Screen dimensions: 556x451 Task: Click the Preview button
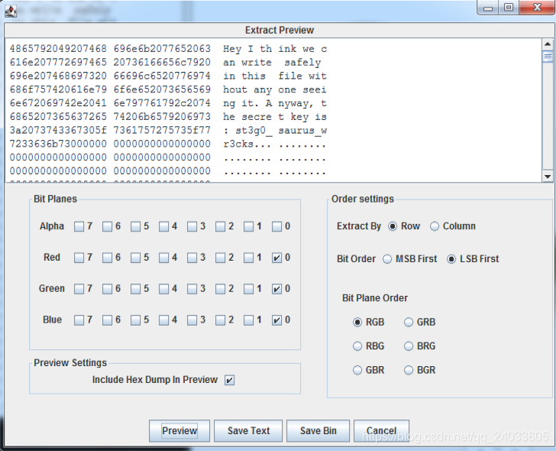click(x=179, y=431)
